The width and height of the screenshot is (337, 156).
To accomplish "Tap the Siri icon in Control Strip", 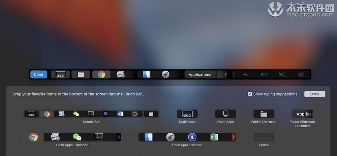I will click(301, 74).
